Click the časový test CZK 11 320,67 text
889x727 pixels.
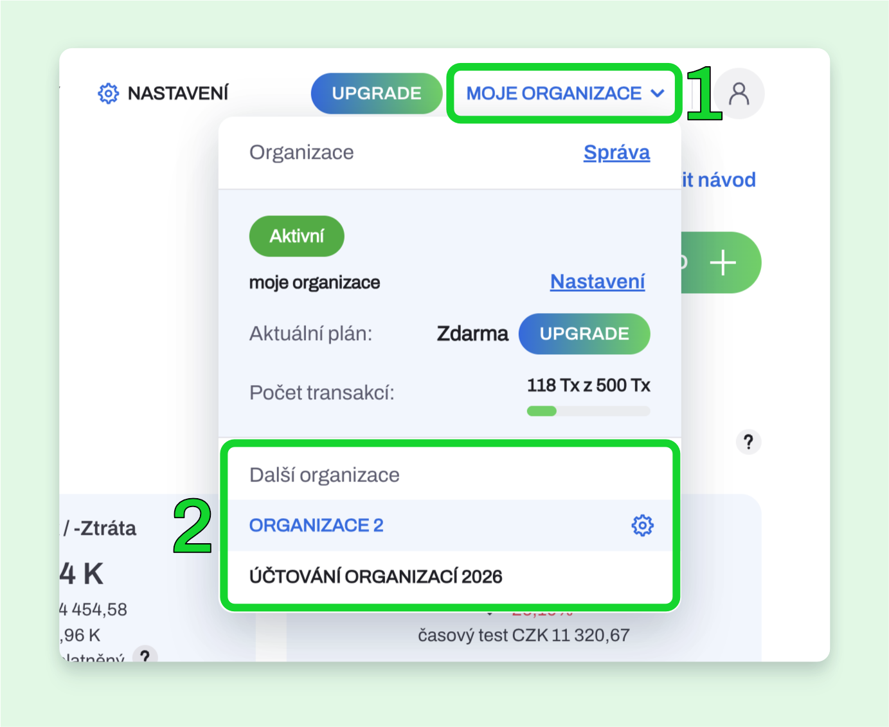click(x=524, y=635)
